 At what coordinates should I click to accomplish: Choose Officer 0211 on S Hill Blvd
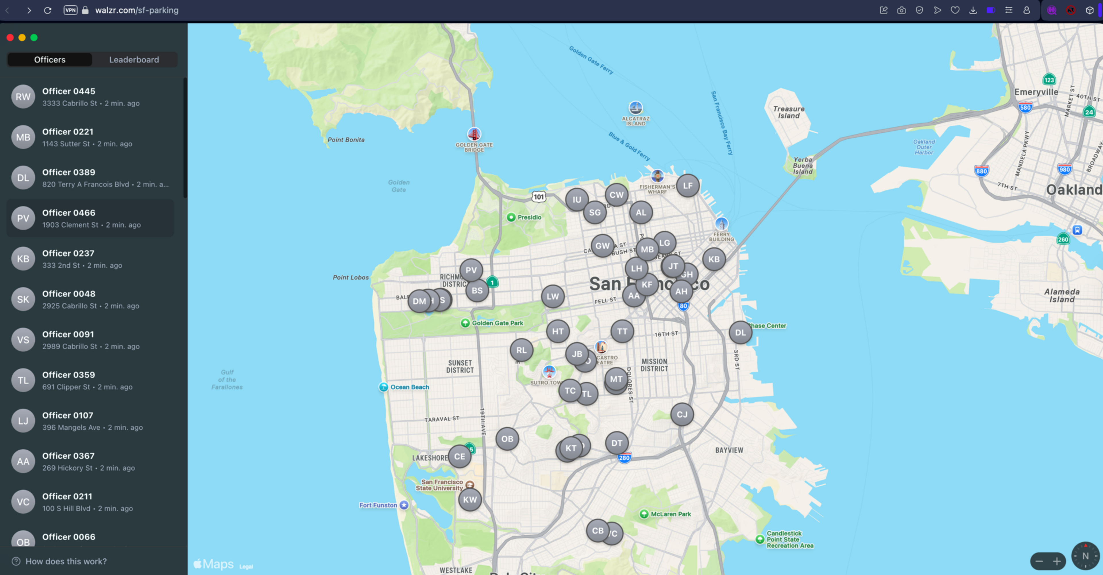point(91,502)
